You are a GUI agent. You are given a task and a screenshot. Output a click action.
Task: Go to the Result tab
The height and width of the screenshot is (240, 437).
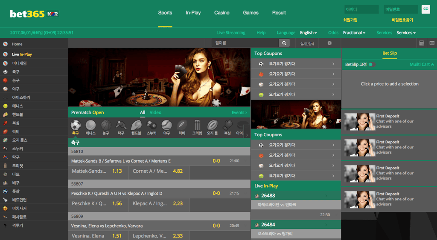pyautogui.click(x=279, y=13)
